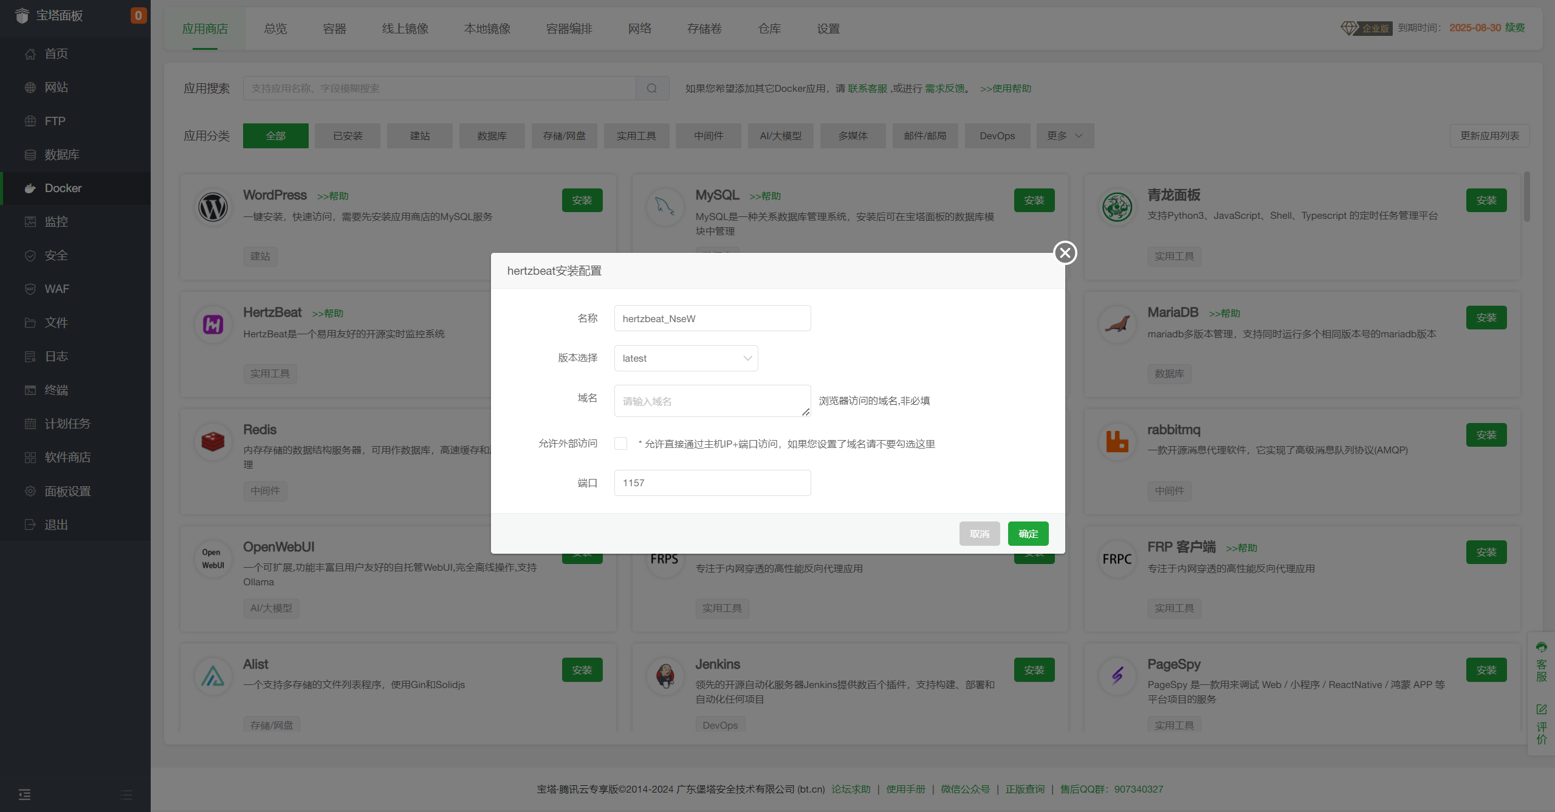Click the 域名 domain input box
This screenshot has width=1555, height=812.
tap(712, 401)
